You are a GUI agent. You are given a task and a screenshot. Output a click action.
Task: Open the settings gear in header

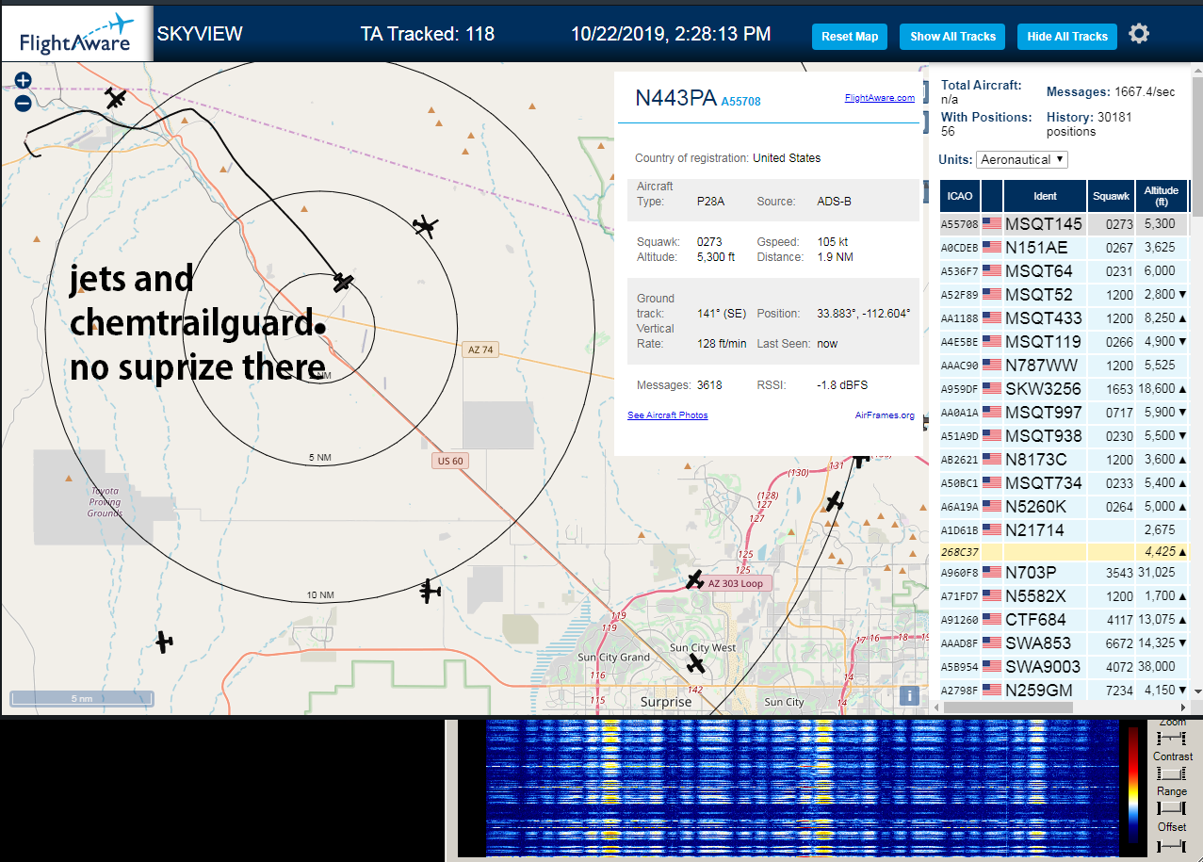click(x=1139, y=35)
